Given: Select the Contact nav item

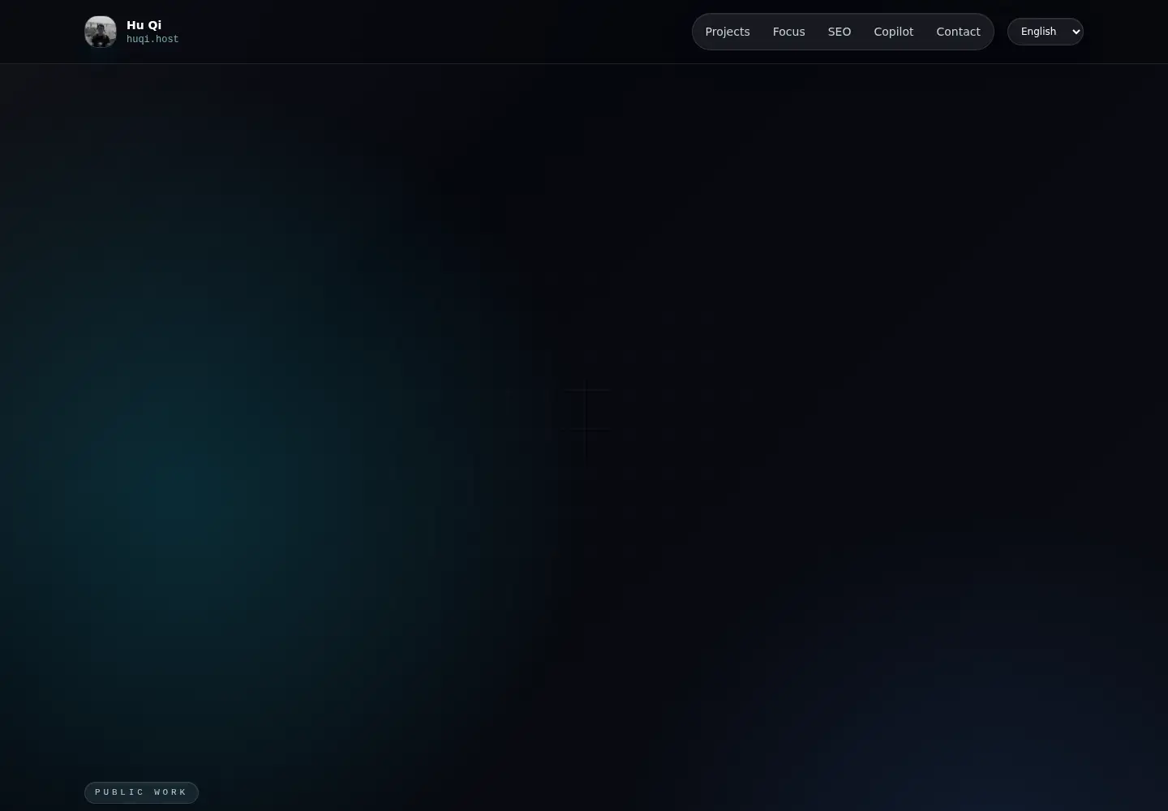Looking at the screenshot, I should [958, 32].
